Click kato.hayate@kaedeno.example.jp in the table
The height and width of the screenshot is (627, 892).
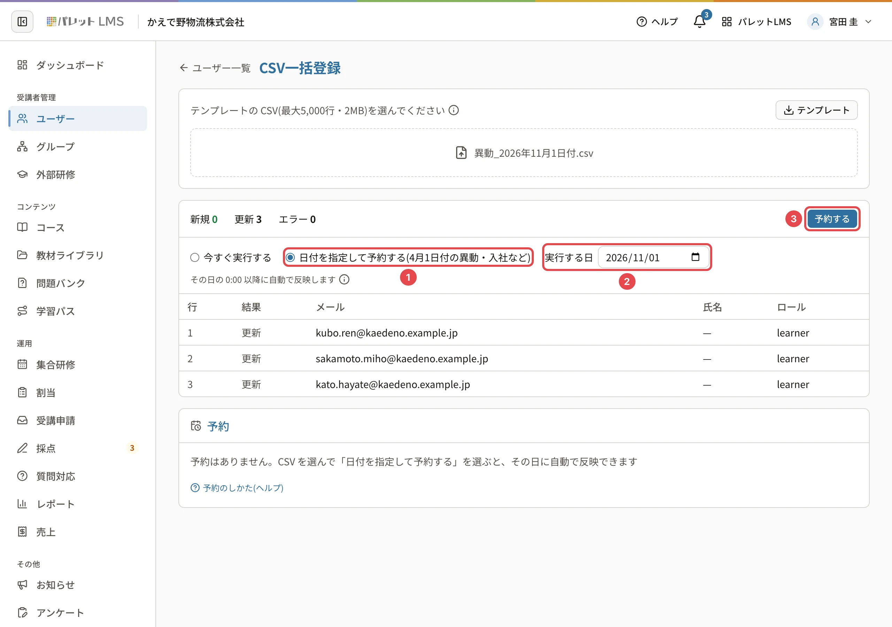pos(393,384)
